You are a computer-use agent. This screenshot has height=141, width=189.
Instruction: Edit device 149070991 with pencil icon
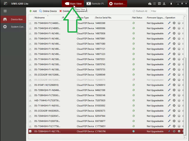[169, 38]
